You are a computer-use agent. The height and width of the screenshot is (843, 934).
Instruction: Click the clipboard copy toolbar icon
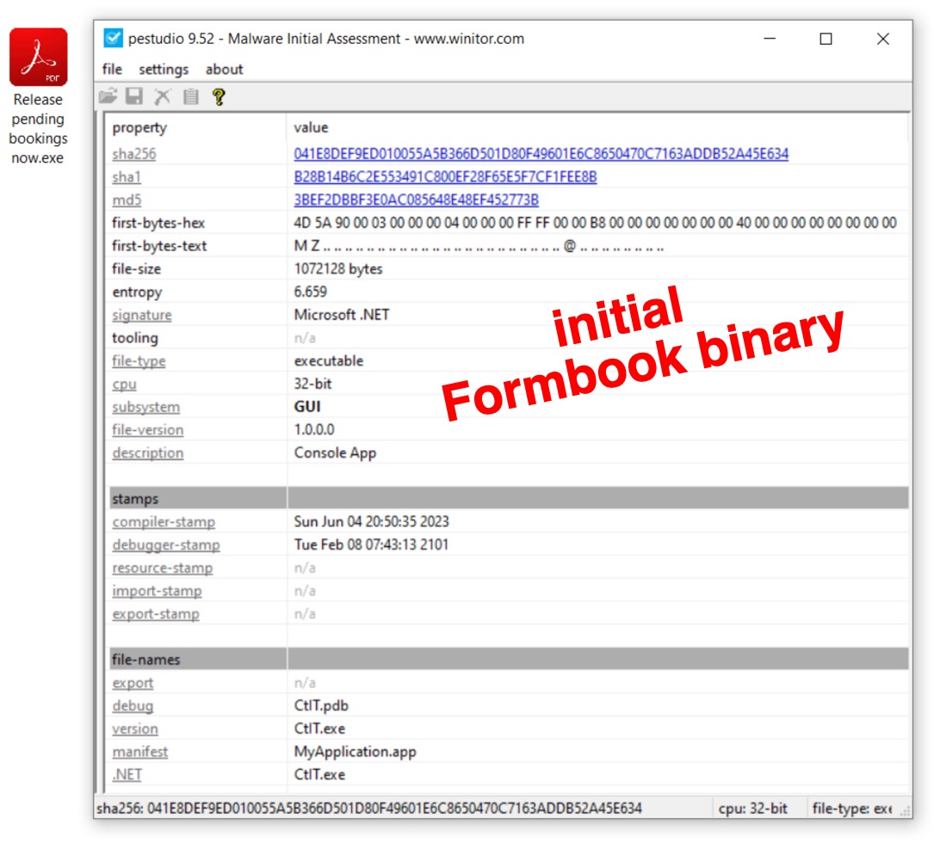click(190, 96)
